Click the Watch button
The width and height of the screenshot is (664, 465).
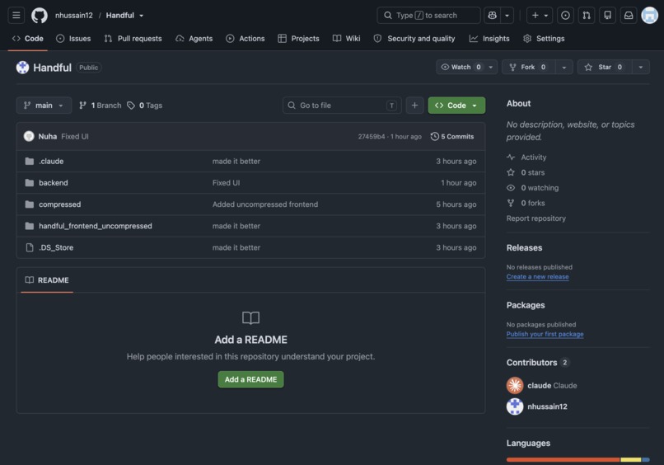tap(461, 67)
